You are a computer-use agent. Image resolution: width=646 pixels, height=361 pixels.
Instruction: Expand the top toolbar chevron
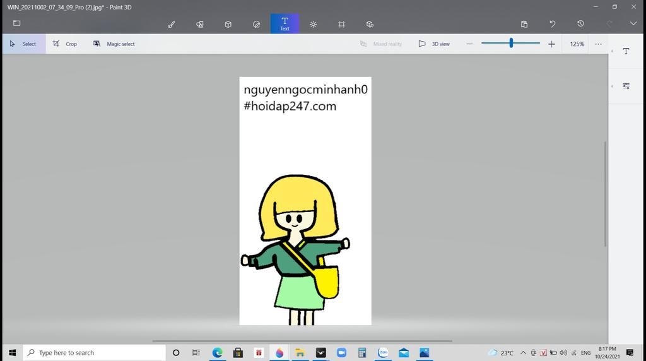click(633, 23)
